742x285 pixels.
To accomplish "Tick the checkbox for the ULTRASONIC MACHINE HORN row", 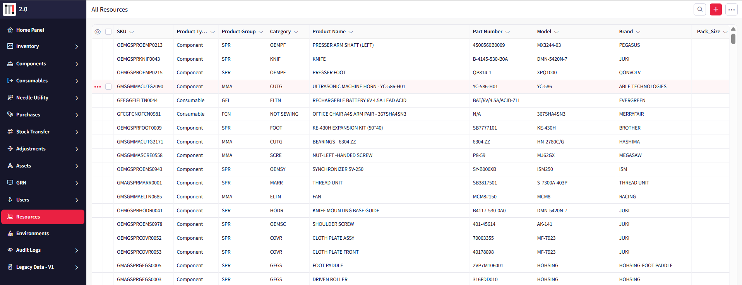I will [x=108, y=87].
